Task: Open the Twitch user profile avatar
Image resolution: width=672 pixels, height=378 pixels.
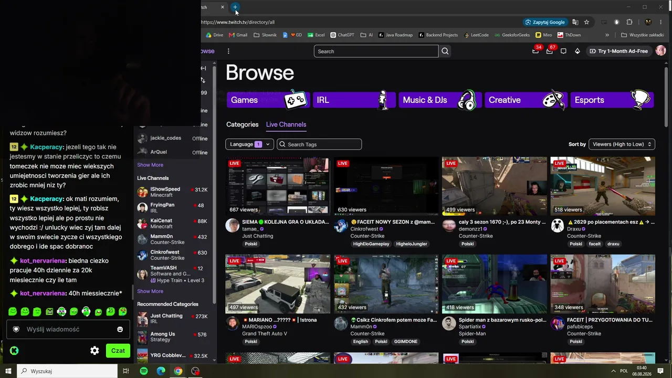Action: click(660, 51)
